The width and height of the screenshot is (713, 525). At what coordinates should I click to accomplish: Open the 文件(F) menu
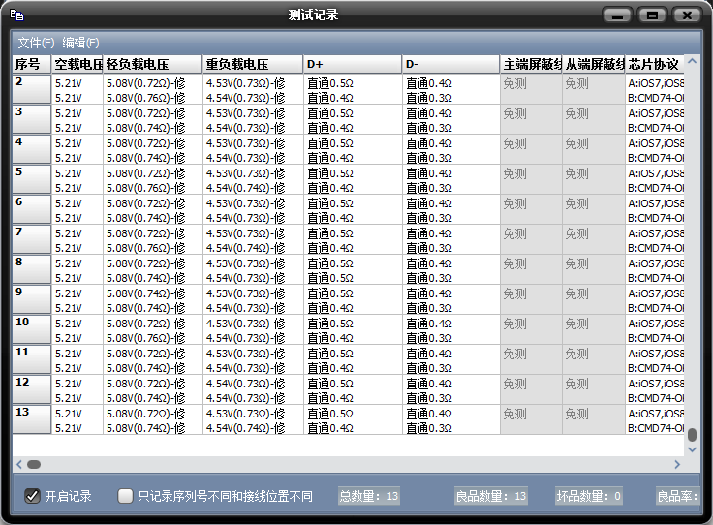coord(36,43)
